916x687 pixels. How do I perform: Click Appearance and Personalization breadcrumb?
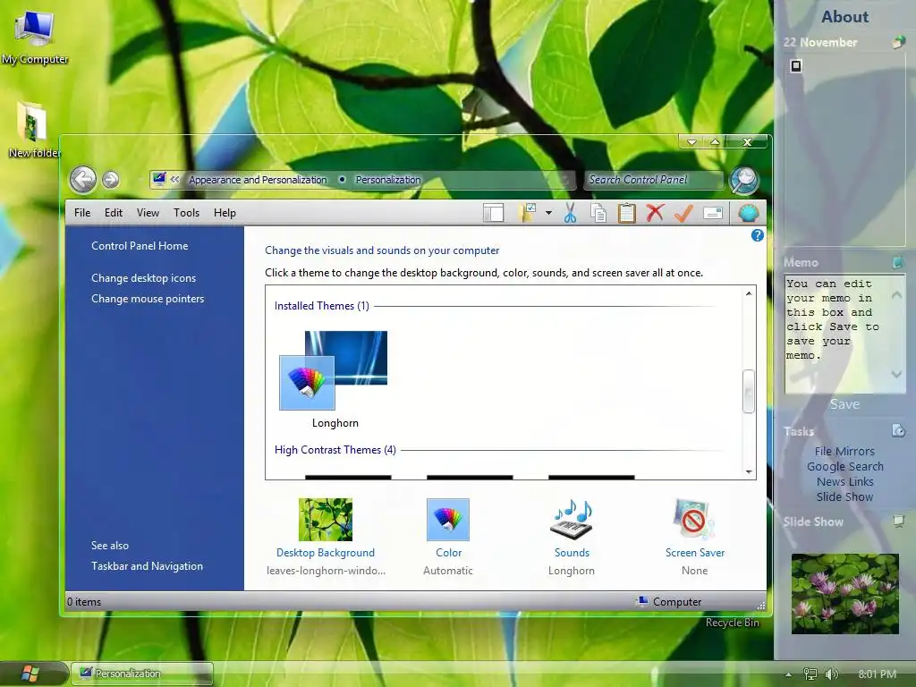258,180
